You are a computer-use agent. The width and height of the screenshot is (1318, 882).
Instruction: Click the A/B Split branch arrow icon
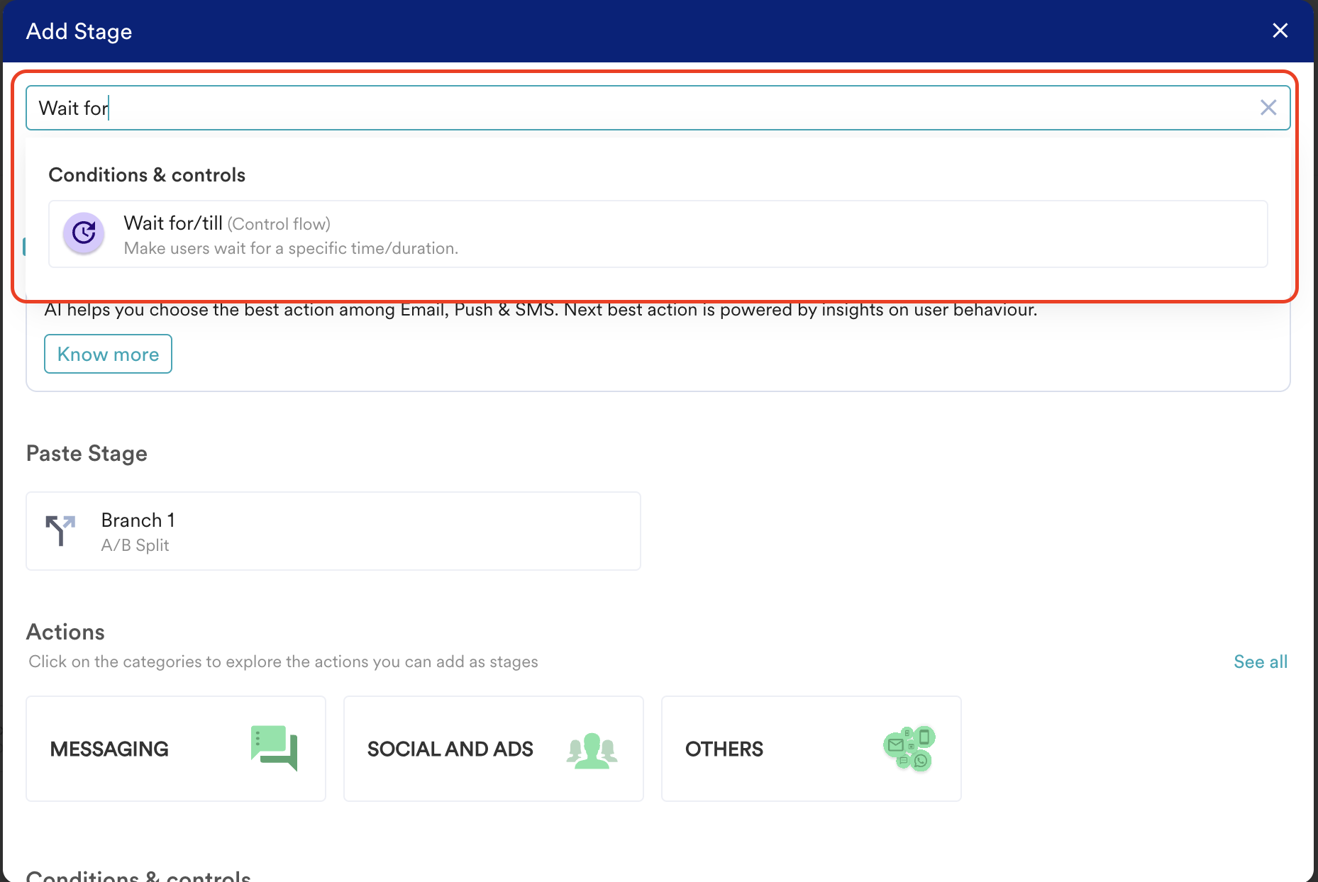coord(60,530)
